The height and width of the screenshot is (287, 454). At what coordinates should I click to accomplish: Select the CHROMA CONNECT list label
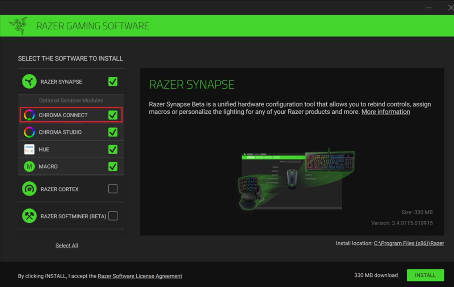click(63, 115)
